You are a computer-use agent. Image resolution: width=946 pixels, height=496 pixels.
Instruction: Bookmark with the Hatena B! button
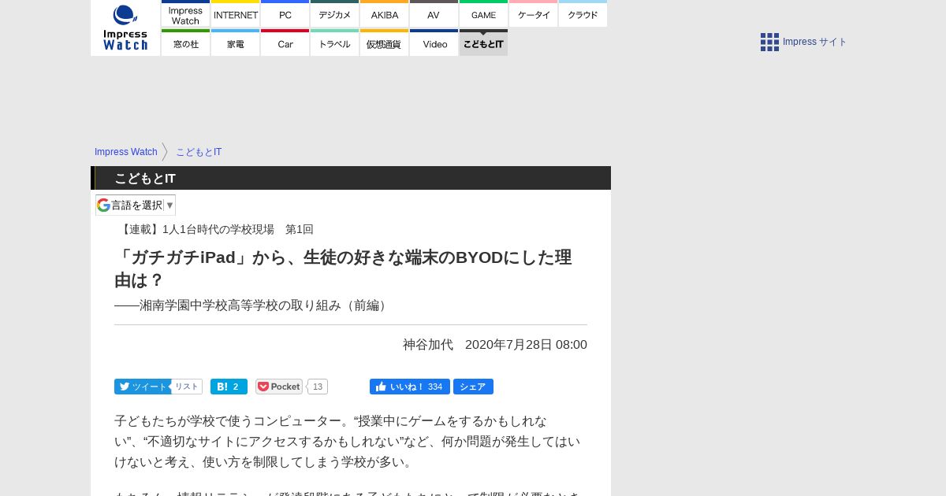click(x=229, y=387)
